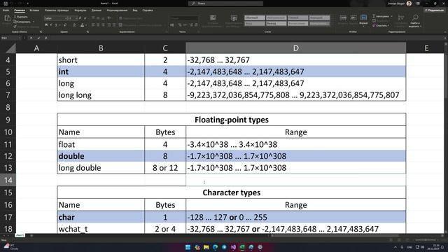The width and height of the screenshot is (448, 252).
Task: Increase font size with large A icon
Action: 80,18
